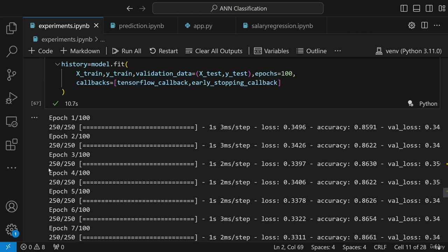Toggle the bottom panel layout icon
Image resolution: width=448 pixels, height=252 pixels.
416,8
